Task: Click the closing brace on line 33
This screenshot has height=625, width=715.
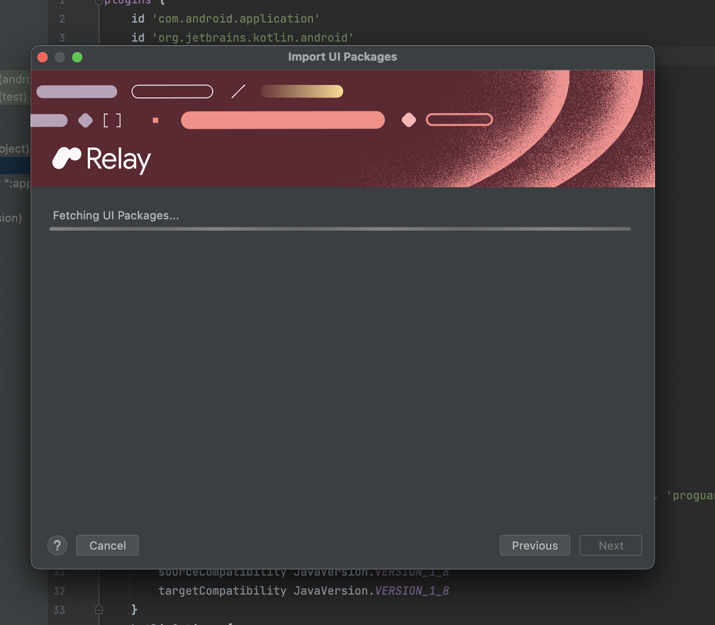Action: 134,609
